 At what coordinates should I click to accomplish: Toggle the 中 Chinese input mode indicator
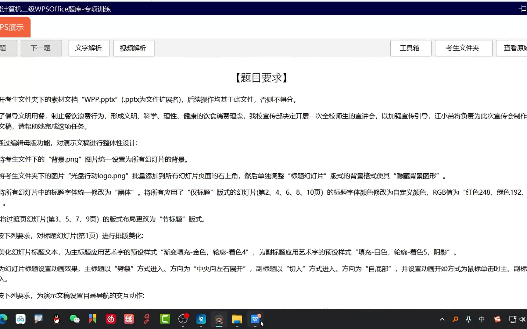[x=482, y=319]
